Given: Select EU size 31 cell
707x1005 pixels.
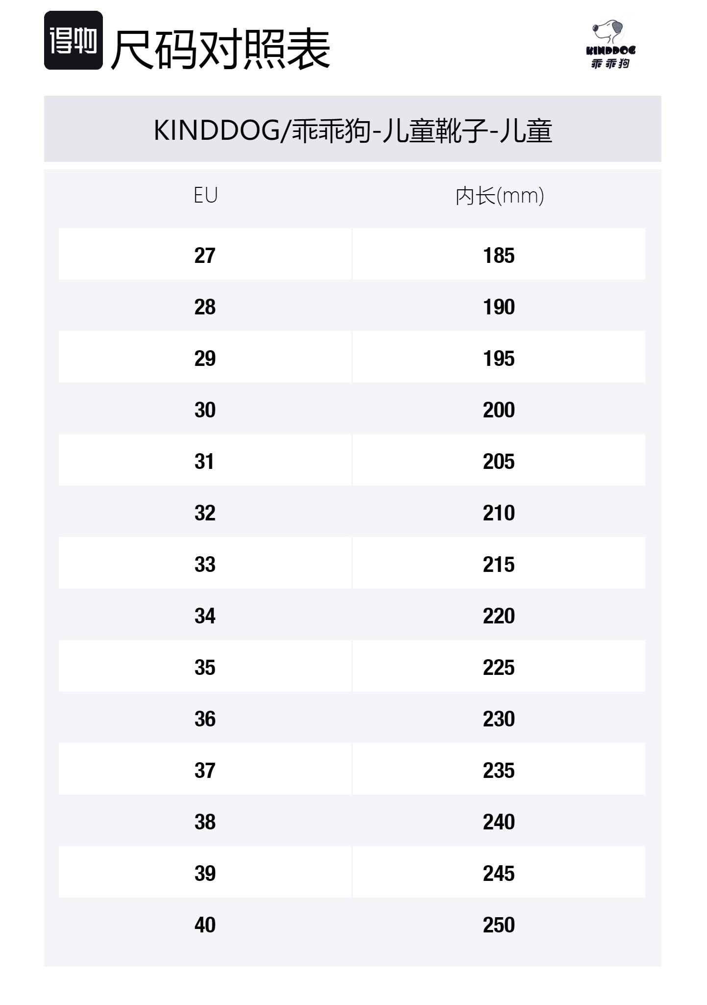Looking at the screenshot, I should 205,461.
